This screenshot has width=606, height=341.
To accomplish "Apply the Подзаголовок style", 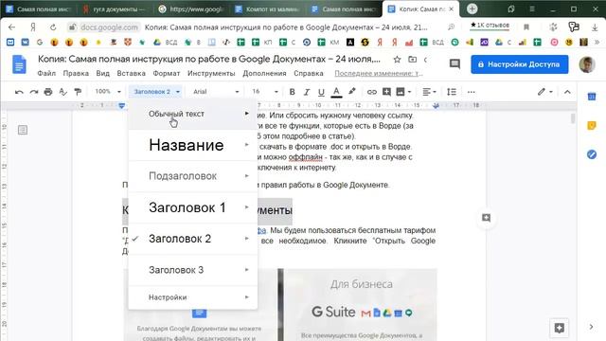I will [x=193, y=176].
